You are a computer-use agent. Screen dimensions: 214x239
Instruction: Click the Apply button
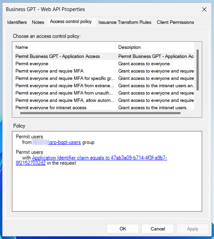point(193,229)
